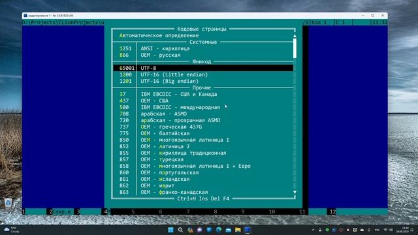
Task: Open the weather widget in taskbar corner
Action: point(12,230)
